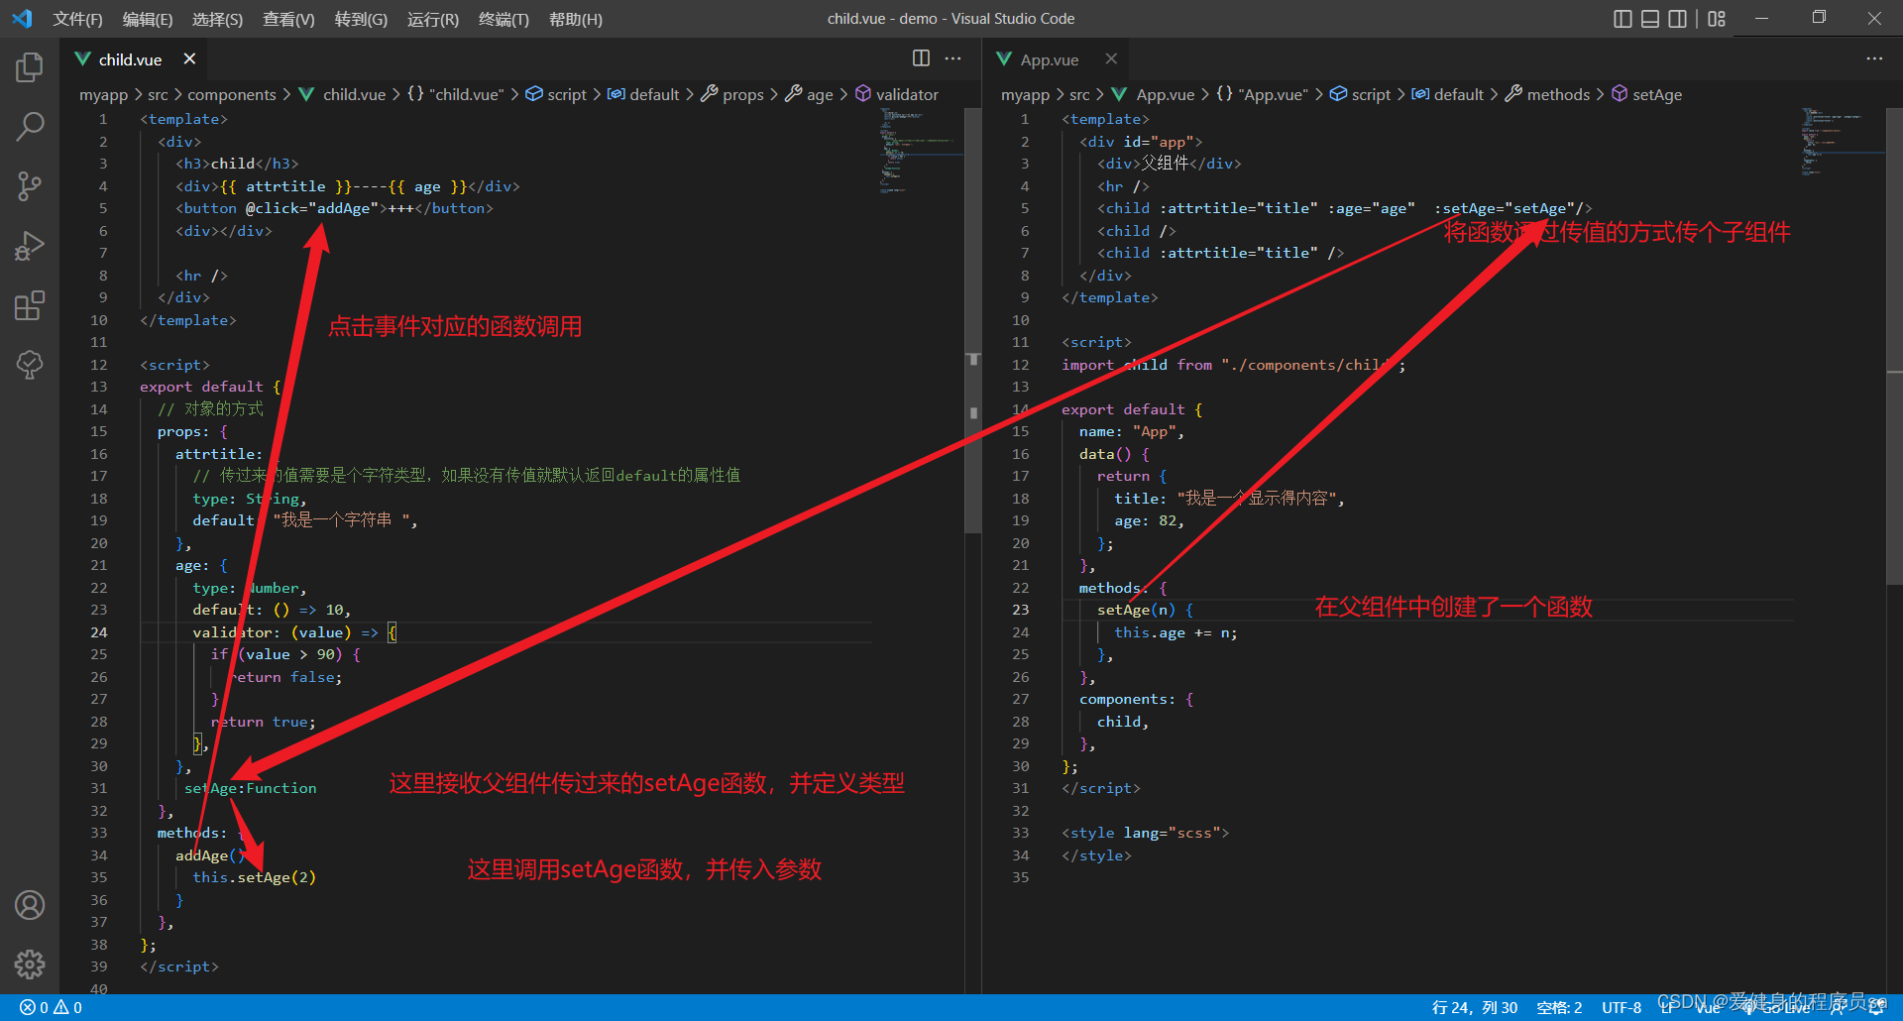This screenshot has width=1903, height=1021.
Task: Toggle primary side bar layout icon
Action: (x=1623, y=19)
